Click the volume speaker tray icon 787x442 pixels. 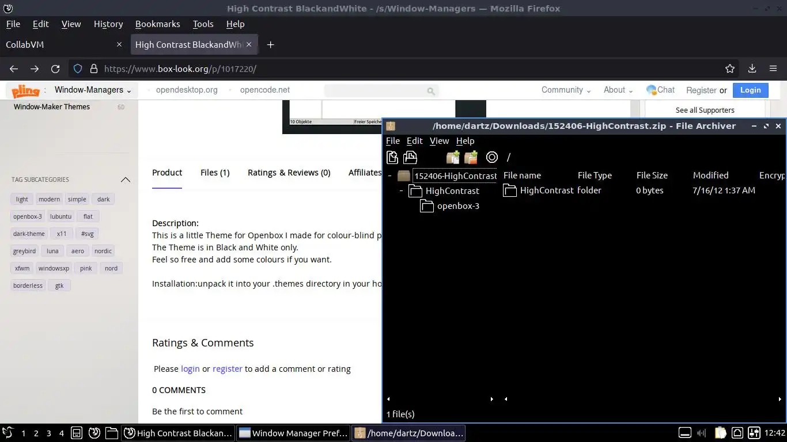tap(702, 433)
